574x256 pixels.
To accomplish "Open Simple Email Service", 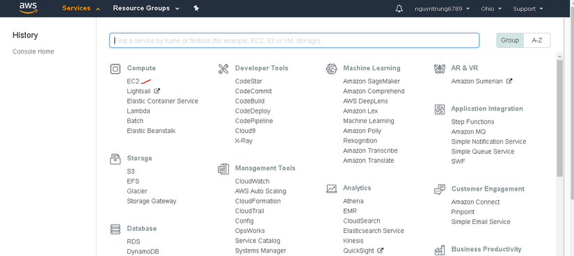I will [481, 222].
